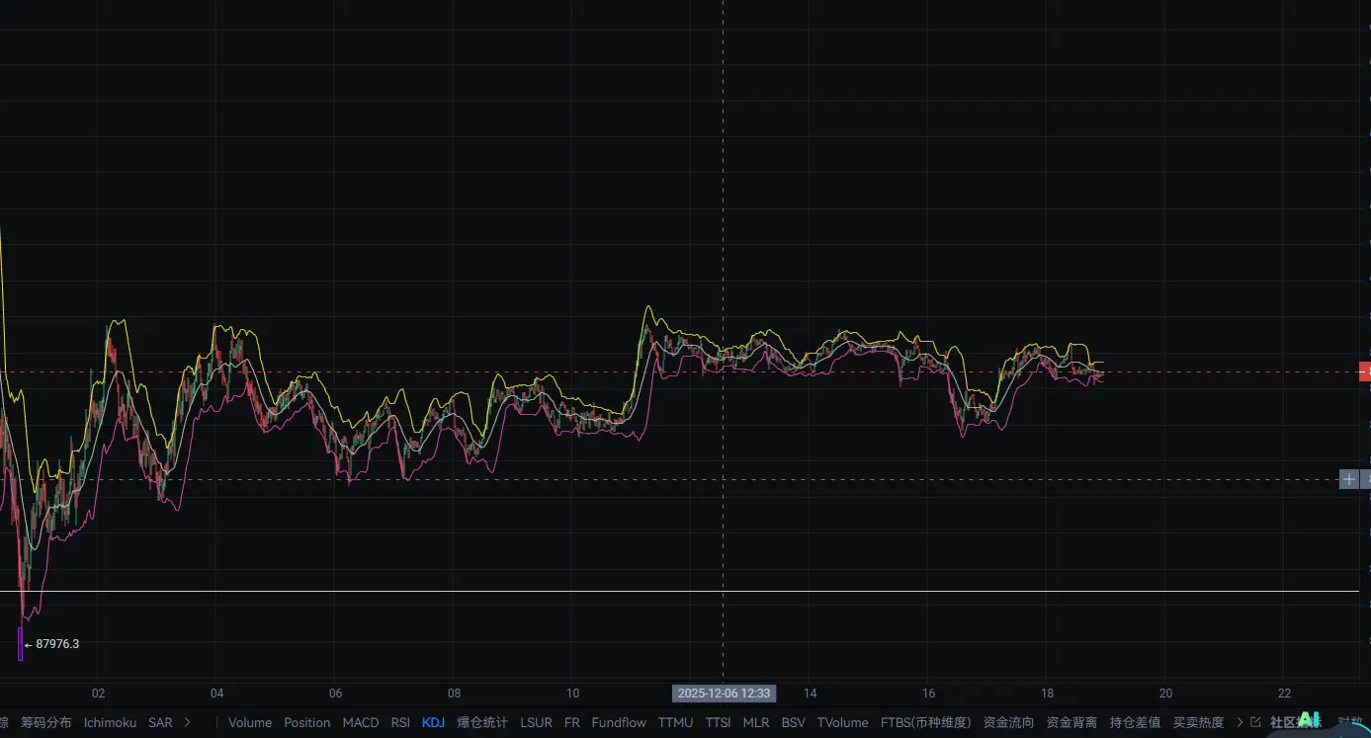Disable the highlighted KDJ indicator
This screenshot has height=738, width=1371.
433,722
